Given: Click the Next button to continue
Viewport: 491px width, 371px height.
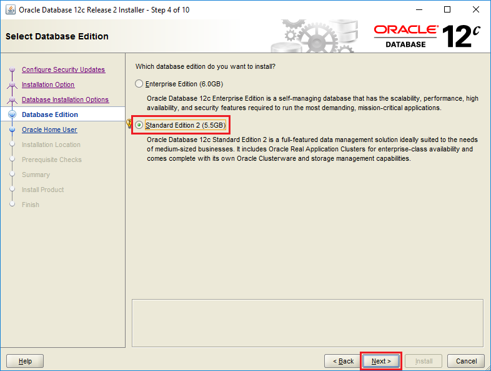Looking at the screenshot, I should (x=381, y=361).
